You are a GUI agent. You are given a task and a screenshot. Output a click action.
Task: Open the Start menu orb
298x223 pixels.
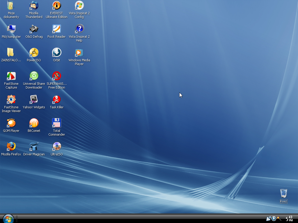click(x=8, y=219)
